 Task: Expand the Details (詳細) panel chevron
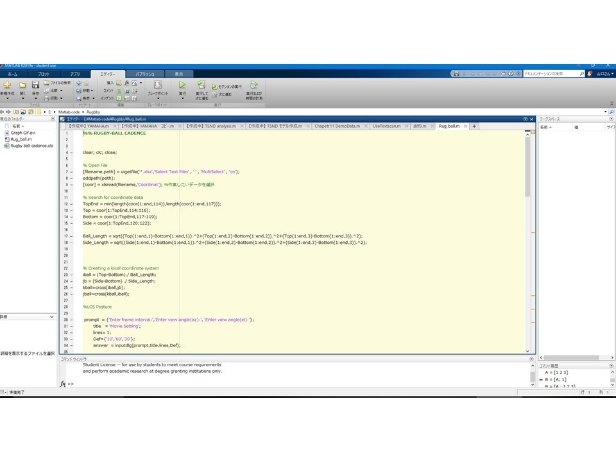click(x=51, y=316)
